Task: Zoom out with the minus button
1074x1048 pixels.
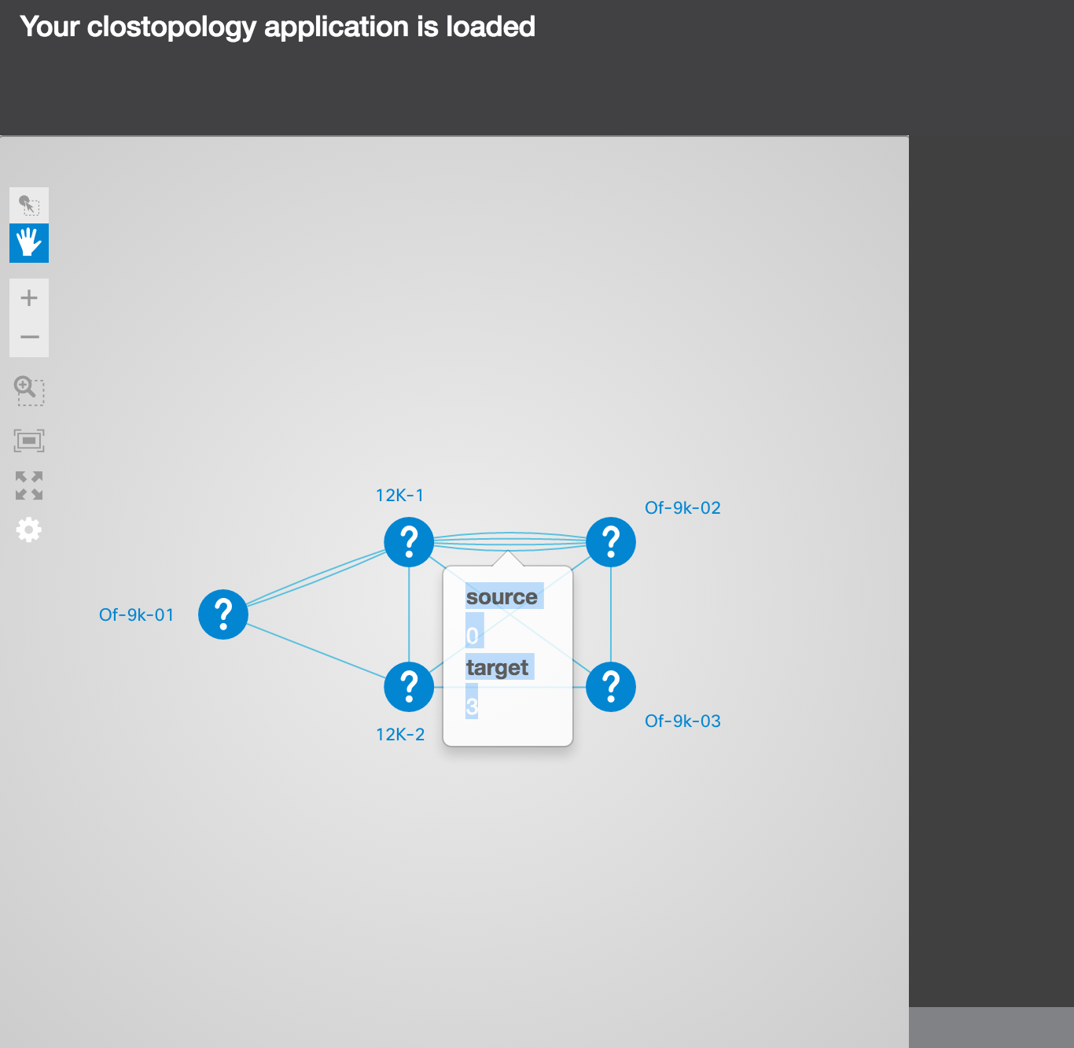Action: [x=29, y=338]
